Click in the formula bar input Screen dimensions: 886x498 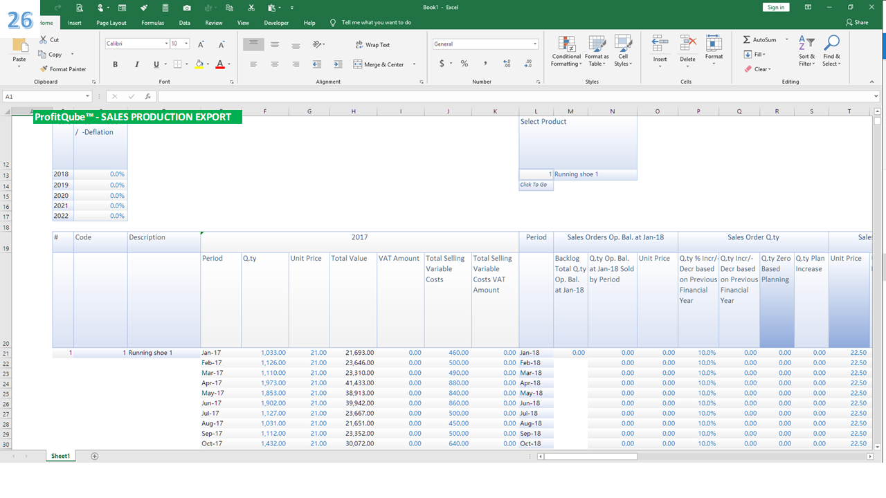pos(516,97)
